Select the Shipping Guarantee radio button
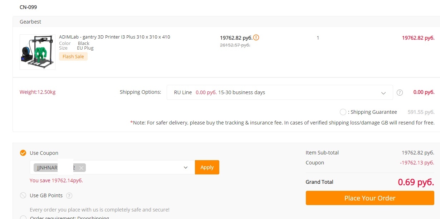 click(343, 112)
